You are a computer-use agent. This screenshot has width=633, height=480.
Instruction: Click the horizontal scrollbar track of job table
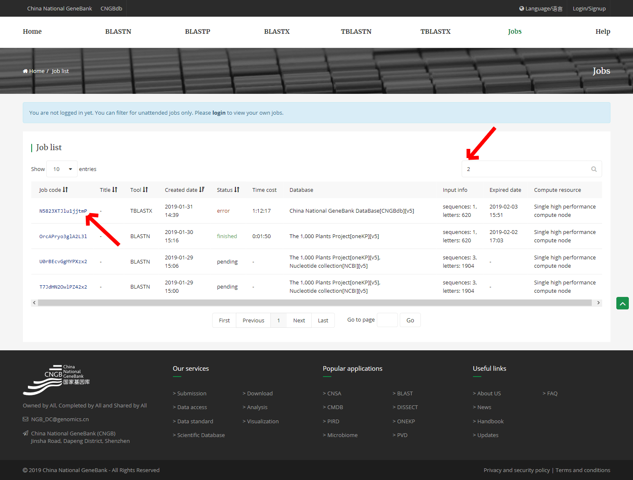pos(315,303)
